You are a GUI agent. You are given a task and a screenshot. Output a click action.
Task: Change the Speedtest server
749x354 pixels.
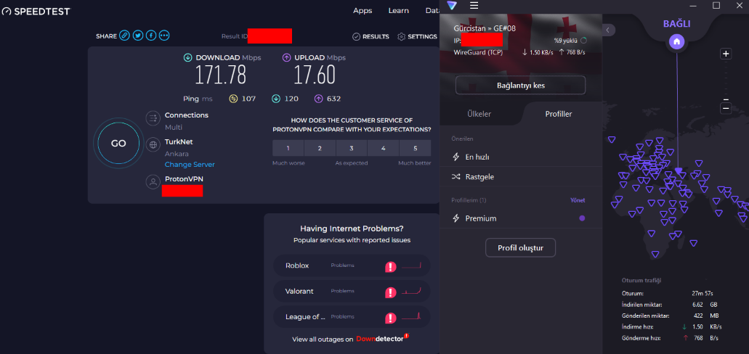190,165
